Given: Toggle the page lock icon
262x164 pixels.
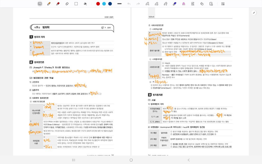Looking at the screenshot, I should [211, 4].
